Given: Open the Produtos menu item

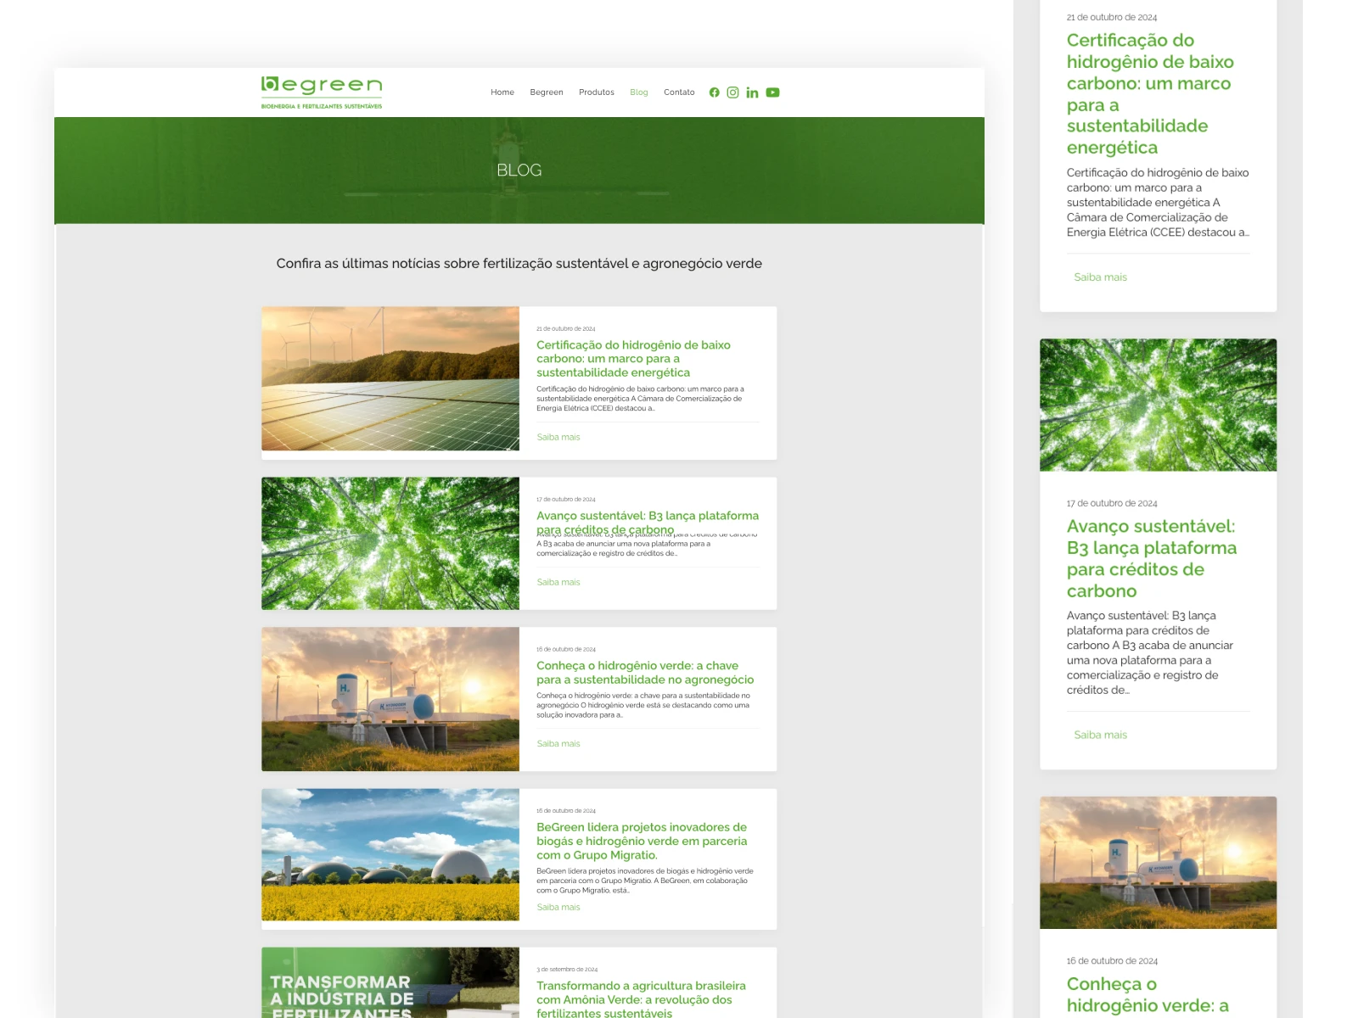Looking at the screenshot, I should (597, 92).
